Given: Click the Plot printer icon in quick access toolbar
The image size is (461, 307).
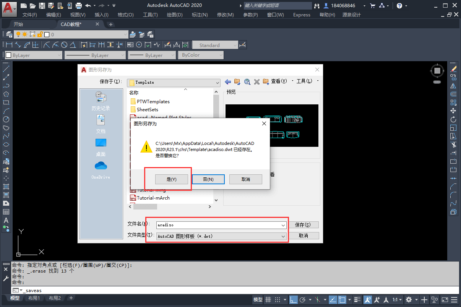Looking at the screenshot, I should point(79,5).
